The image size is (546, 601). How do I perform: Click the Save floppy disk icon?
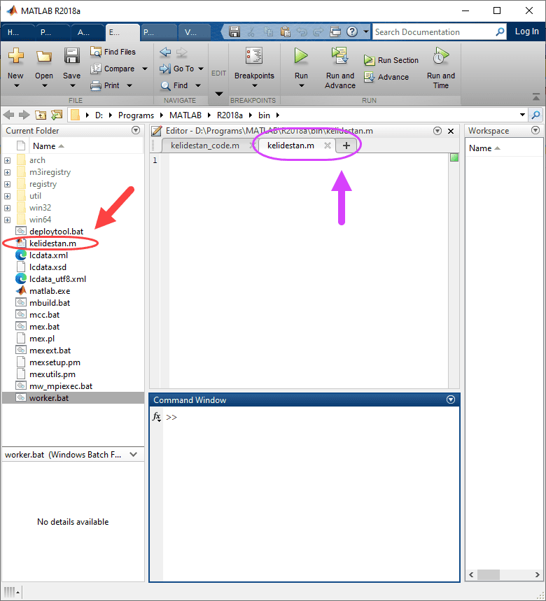point(71,55)
